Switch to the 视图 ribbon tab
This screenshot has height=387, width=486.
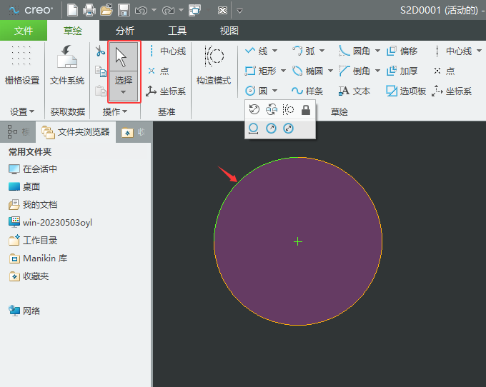coord(229,31)
